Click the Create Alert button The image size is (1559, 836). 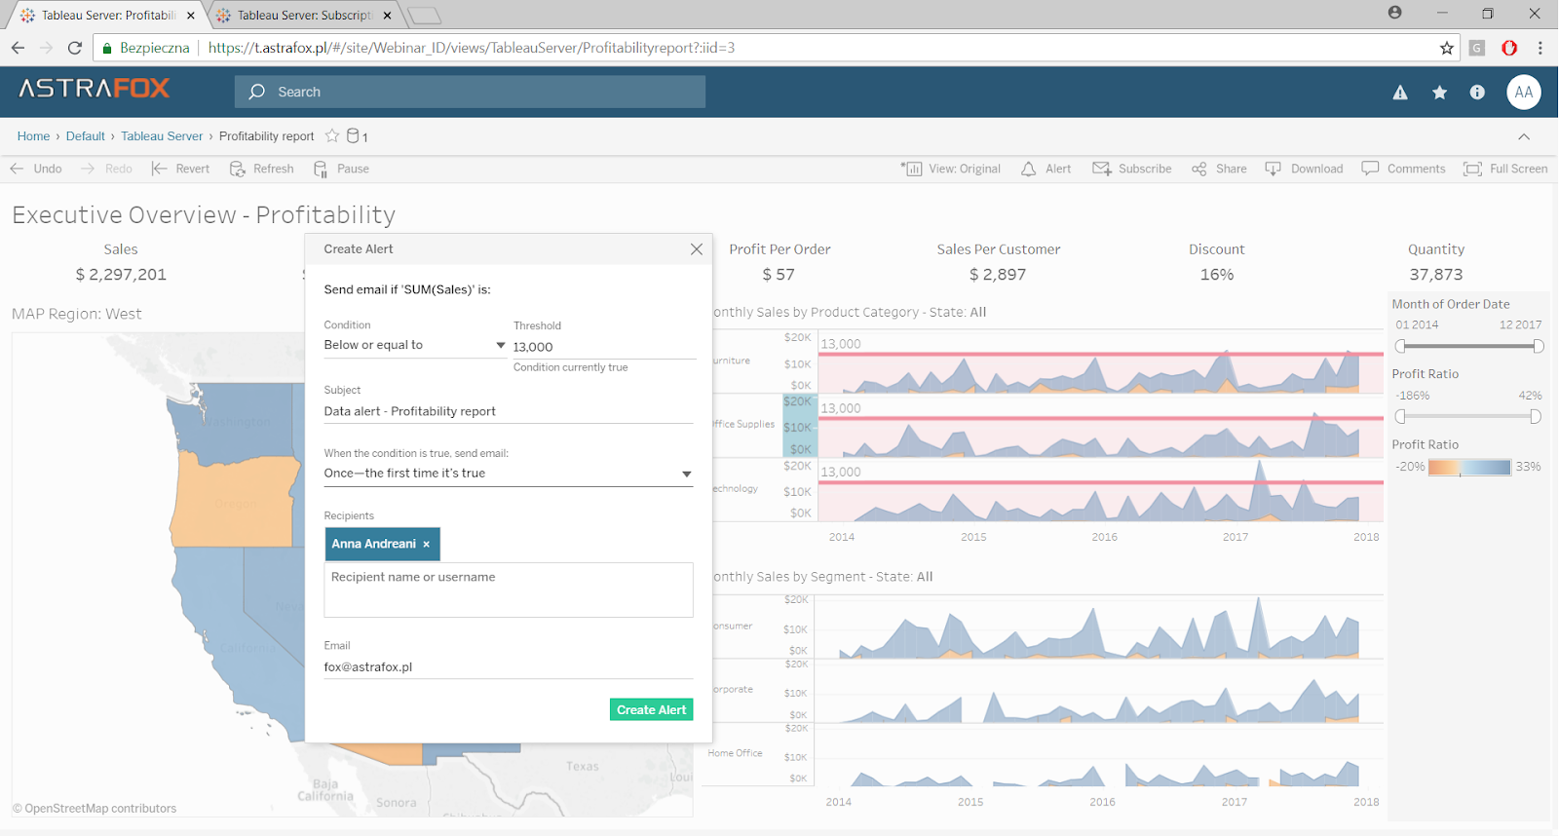click(x=651, y=709)
